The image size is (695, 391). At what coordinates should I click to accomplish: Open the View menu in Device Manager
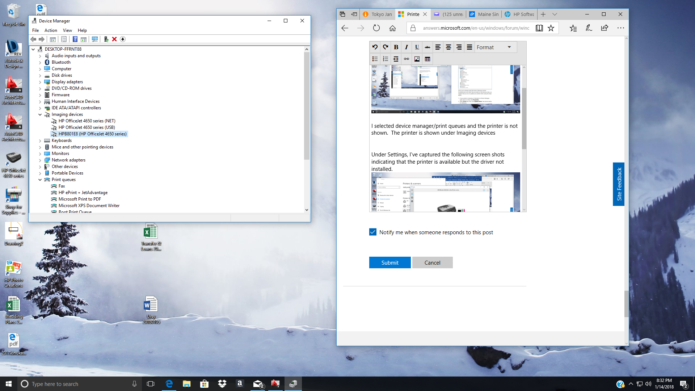tap(67, 30)
